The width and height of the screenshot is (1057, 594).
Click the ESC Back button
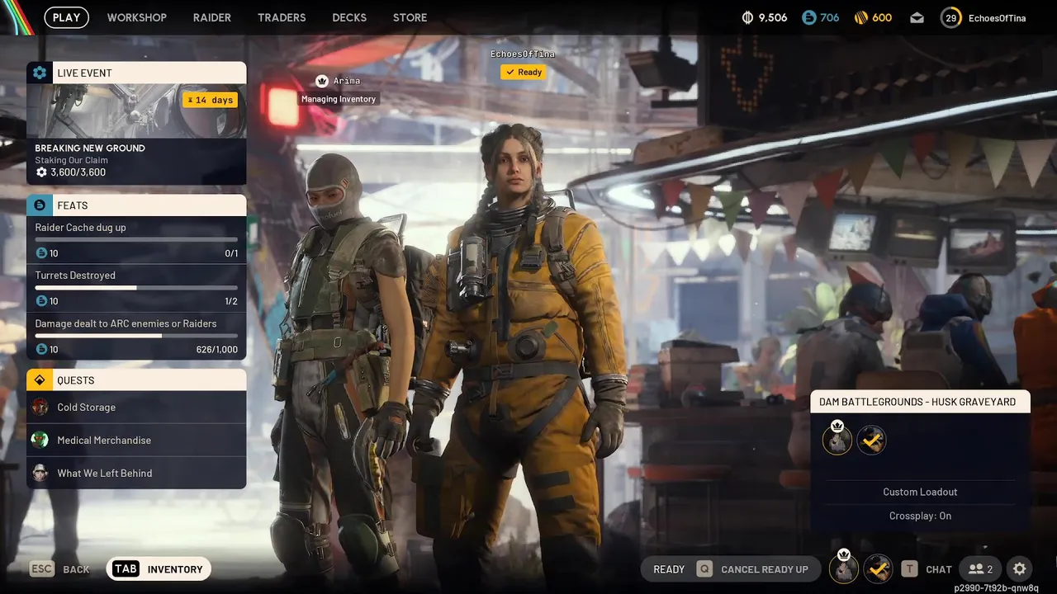point(59,569)
